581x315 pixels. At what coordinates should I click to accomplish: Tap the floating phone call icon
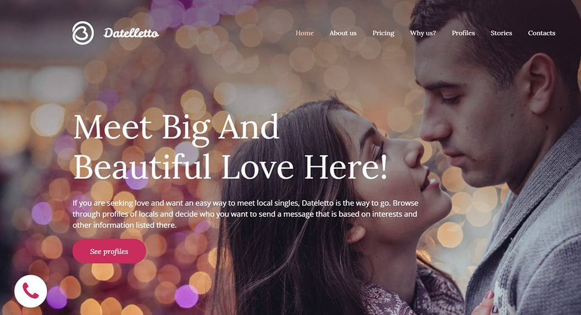[31, 291]
